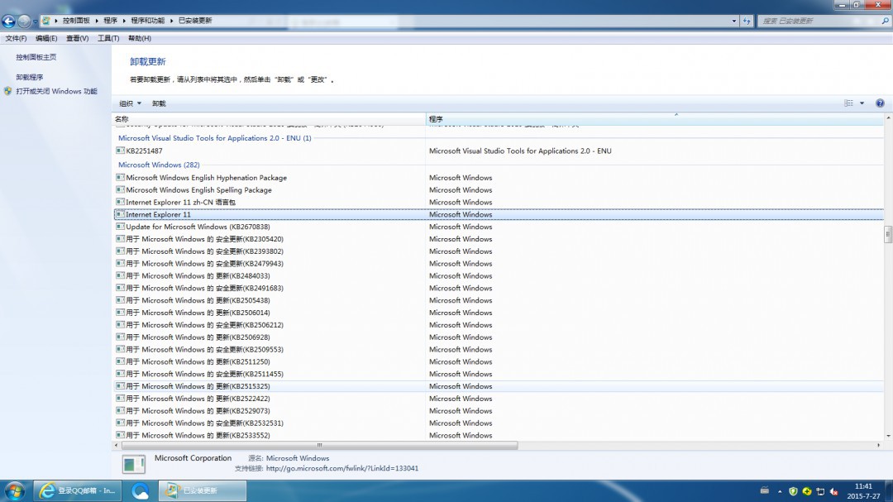Viewport: 893px width, 502px height.
Task: Click the KB2533552 update icon
Action: (120, 435)
